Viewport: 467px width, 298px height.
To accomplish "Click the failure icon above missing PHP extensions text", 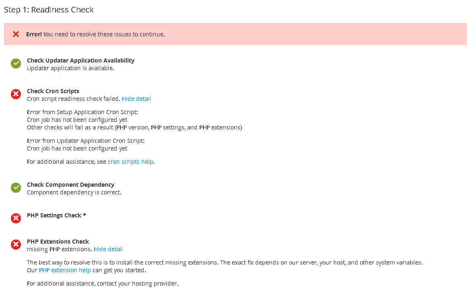I will pyautogui.click(x=16, y=244).
